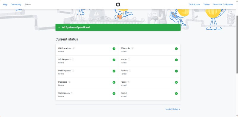Click Pages help question mark
The image size is (238, 117).
tap(129, 82)
